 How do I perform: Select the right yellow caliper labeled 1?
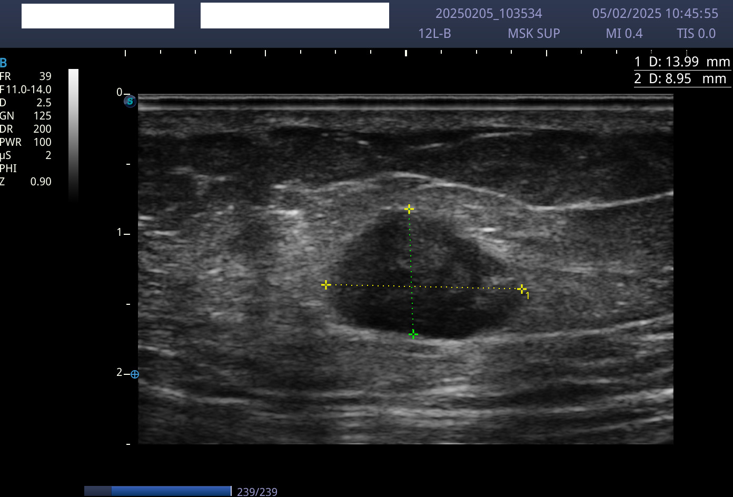521,289
